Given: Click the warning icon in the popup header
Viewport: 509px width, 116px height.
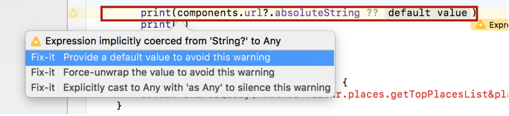Looking at the screenshot, I should tap(36, 41).
